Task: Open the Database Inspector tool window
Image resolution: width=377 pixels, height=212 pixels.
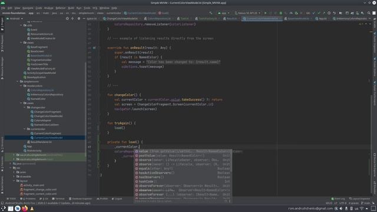Action: [x=81, y=199]
